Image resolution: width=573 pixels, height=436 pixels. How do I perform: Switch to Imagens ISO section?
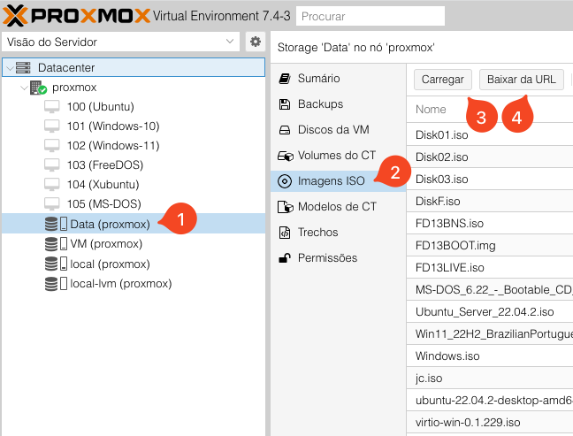coord(331,181)
